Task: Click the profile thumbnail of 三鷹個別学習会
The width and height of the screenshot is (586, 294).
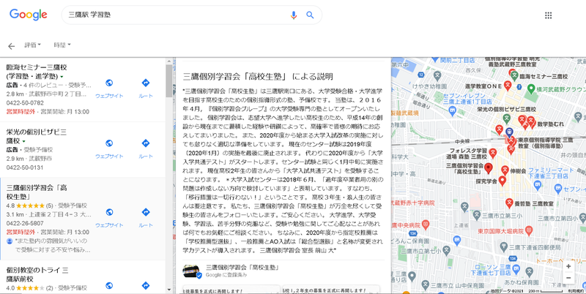Action: click(x=192, y=271)
